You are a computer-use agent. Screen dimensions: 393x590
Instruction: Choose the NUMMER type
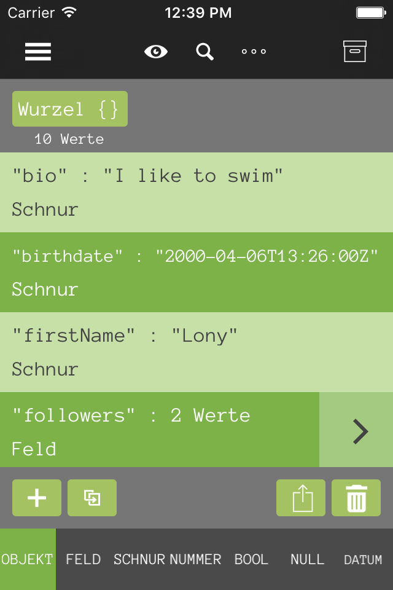(195, 559)
